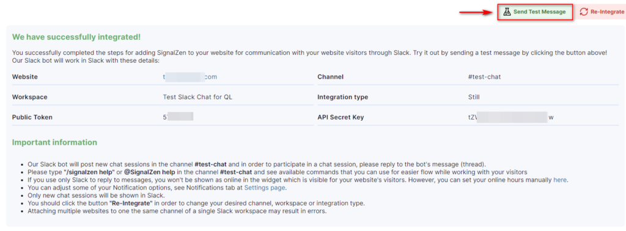
Task: Select the blurred Public Token value
Action: tap(178, 116)
